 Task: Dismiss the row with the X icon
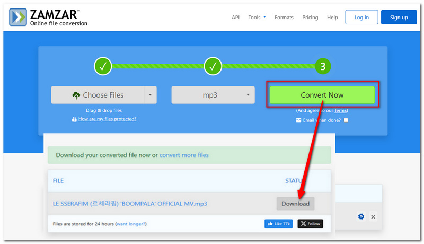[x=373, y=217]
